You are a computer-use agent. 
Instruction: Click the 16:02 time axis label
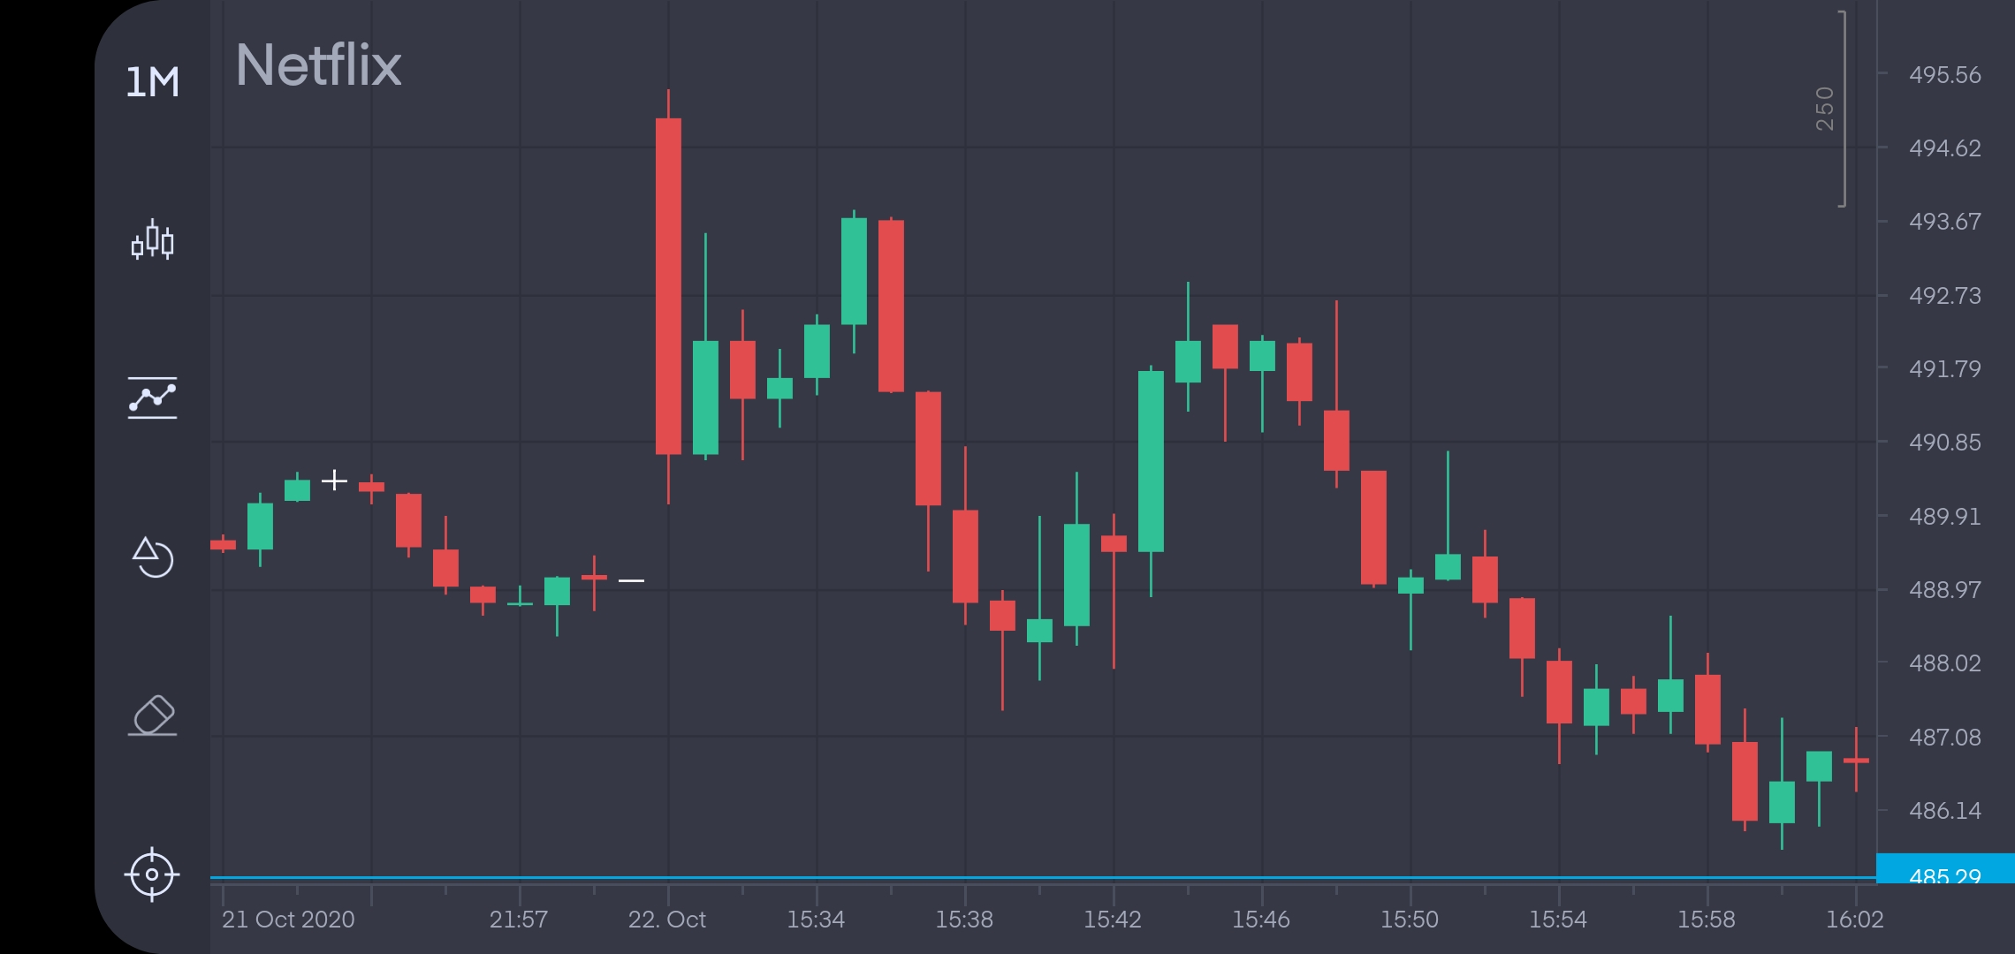point(1855,920)
